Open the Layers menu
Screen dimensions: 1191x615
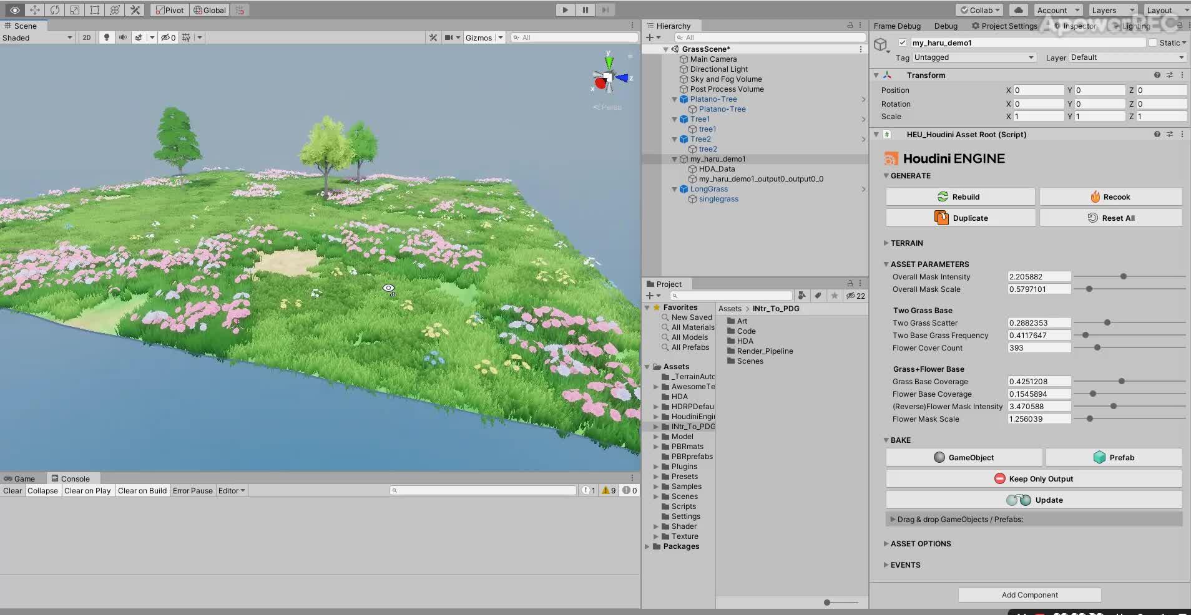click(1112, 10)
